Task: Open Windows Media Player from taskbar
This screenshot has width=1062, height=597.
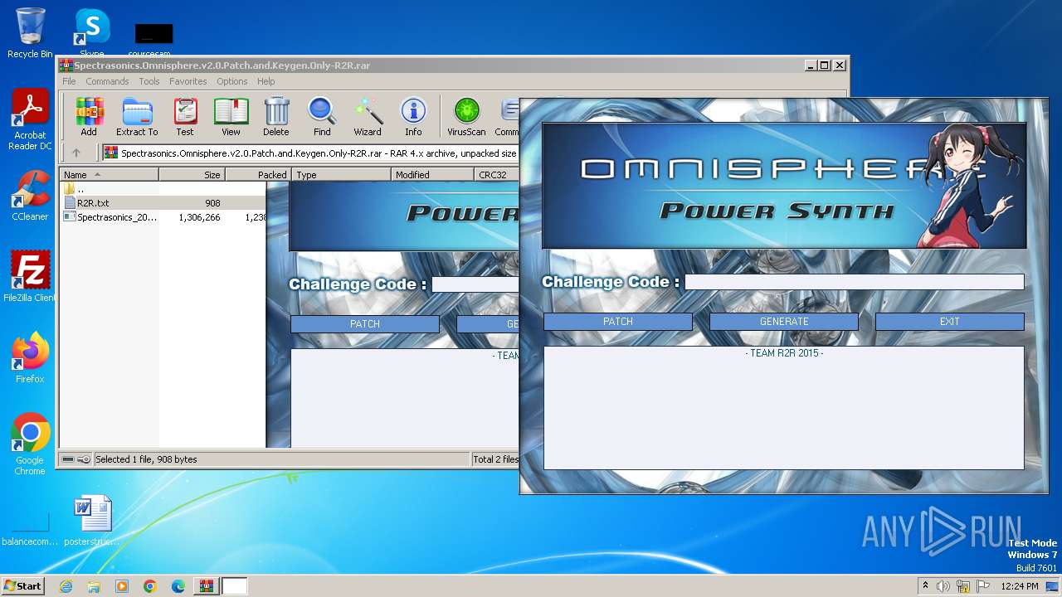Action: pyautogui.click(x=122, y=586)
